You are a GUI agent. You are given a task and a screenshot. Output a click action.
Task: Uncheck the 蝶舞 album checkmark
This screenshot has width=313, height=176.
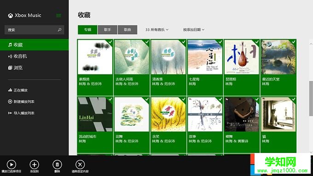[x=257, y=99]
